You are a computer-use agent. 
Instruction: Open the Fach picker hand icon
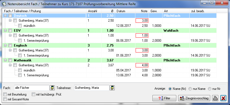coord(52,88)
